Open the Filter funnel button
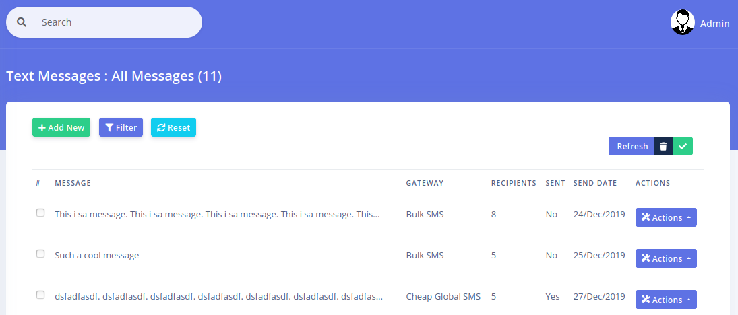The height and width of the screenshot is (315, 738). (x=121, y=127)
